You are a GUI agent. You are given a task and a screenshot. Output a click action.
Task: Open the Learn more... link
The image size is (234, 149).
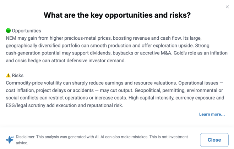212,114
